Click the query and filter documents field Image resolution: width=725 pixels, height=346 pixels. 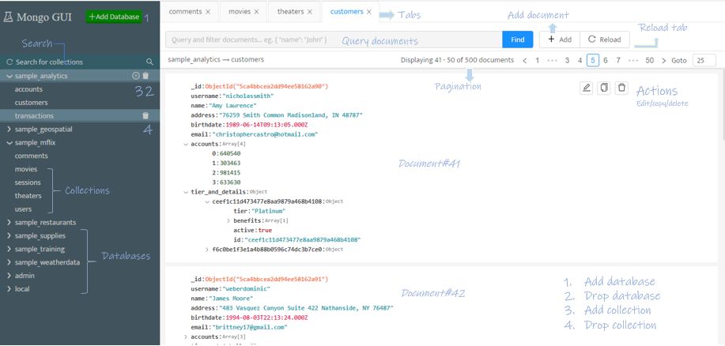[x=334, y=39]
